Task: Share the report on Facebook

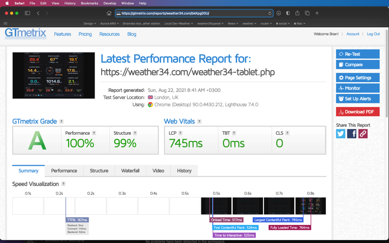Action: click(352, 134)
